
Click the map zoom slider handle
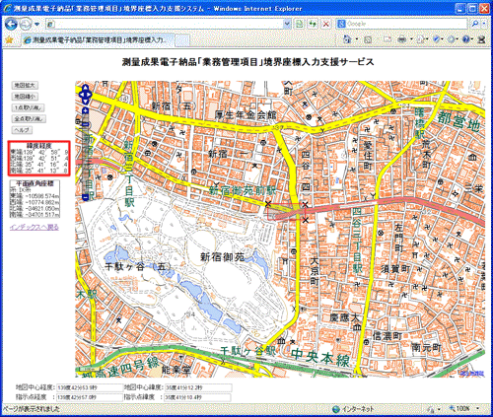[86, 124]
